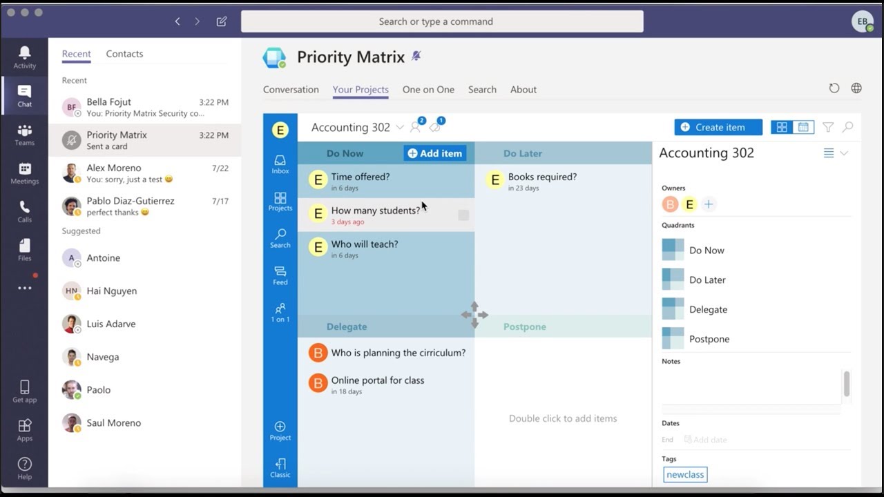
Task: Add a new Project with plus icon
Action: click(x=280, y=431)
